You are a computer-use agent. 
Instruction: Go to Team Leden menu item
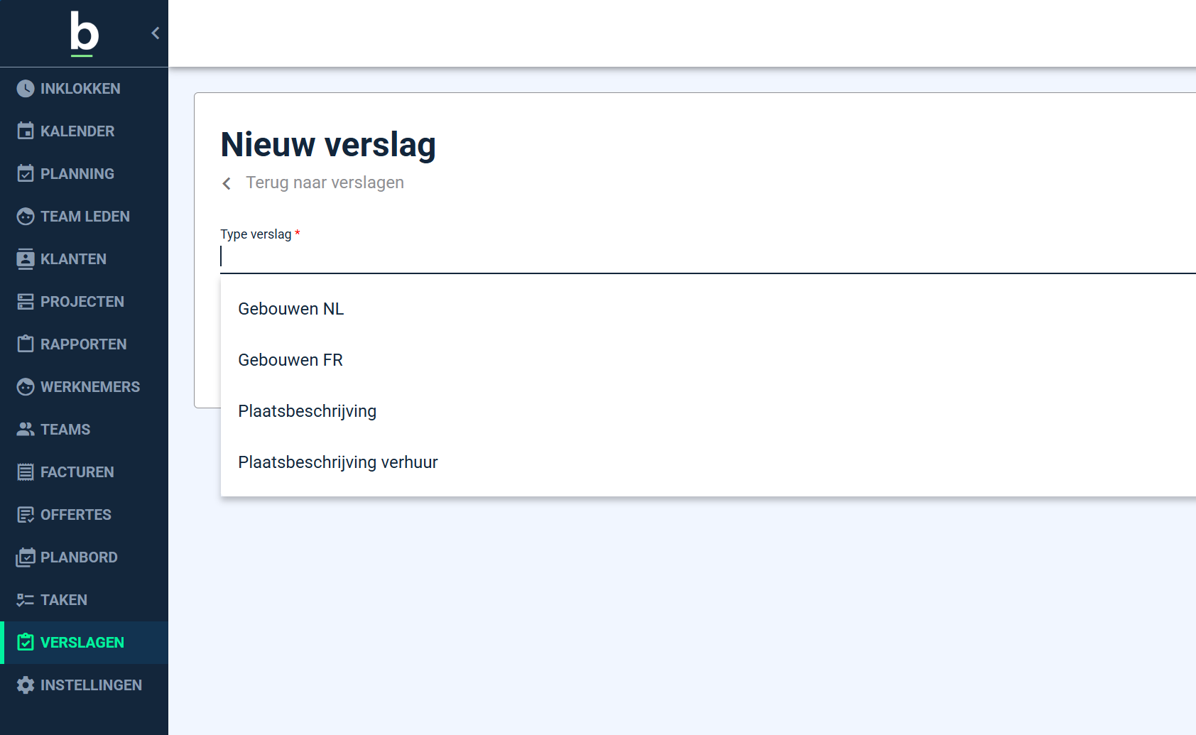[85, 217]
